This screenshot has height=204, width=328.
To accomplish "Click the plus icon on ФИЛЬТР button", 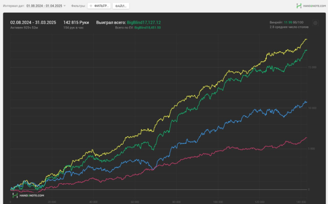I will [91, 6].
